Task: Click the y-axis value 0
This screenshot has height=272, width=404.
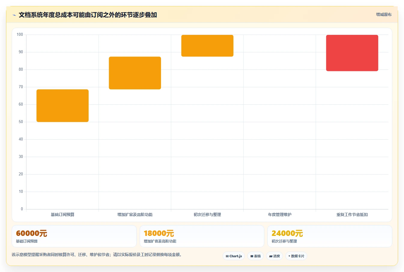Action: pyautogui.click(x=22, y=209)
